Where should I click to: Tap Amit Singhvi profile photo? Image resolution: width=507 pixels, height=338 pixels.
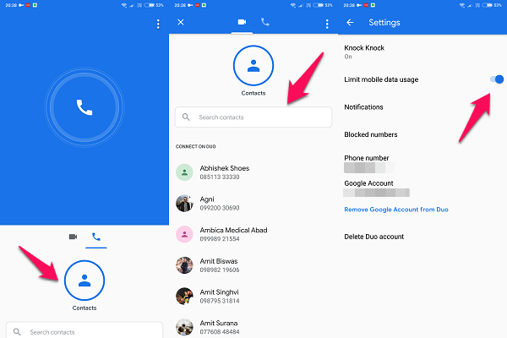(184, 297)
